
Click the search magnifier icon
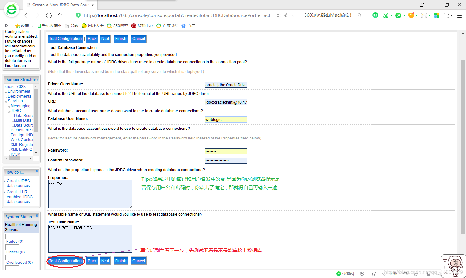pos(359,15)
